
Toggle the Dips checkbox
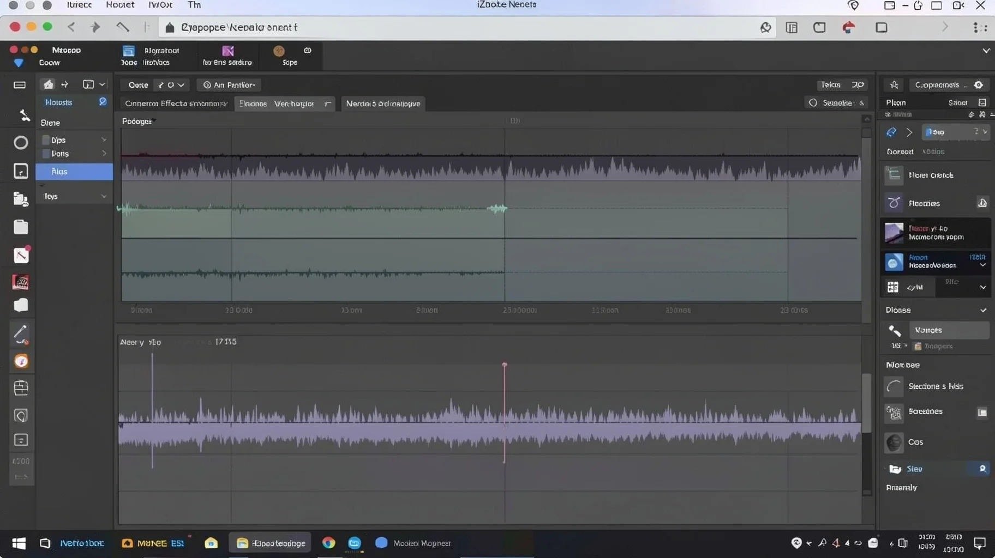[46, 140]
